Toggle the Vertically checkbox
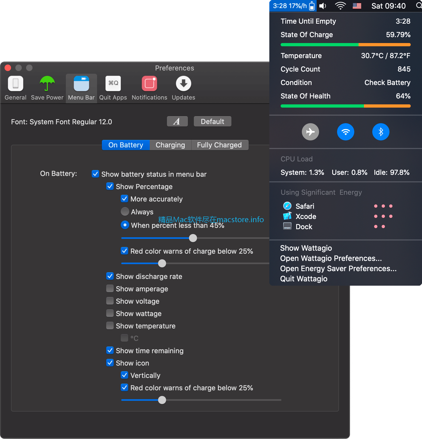 point(124,375)
